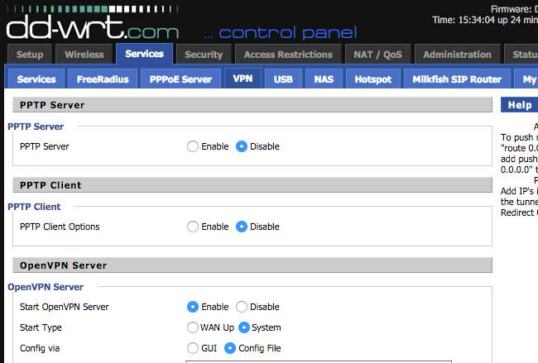Choose Config File for Config via

click(230, 348)
